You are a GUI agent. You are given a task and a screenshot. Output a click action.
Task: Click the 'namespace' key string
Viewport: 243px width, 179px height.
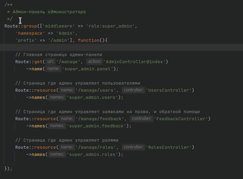30,33
